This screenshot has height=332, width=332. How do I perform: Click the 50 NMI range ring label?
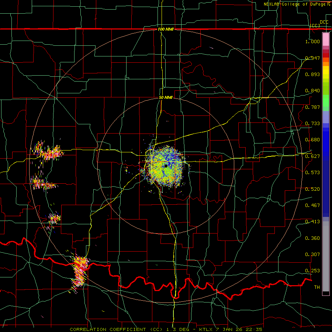(x=166, y=98)
